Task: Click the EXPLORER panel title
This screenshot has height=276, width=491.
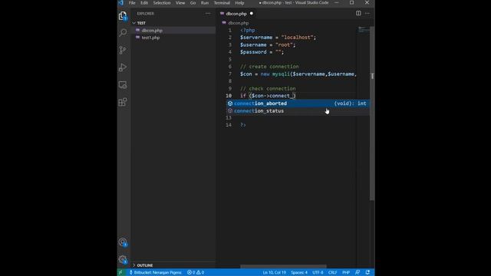Action: pos(146,14)
